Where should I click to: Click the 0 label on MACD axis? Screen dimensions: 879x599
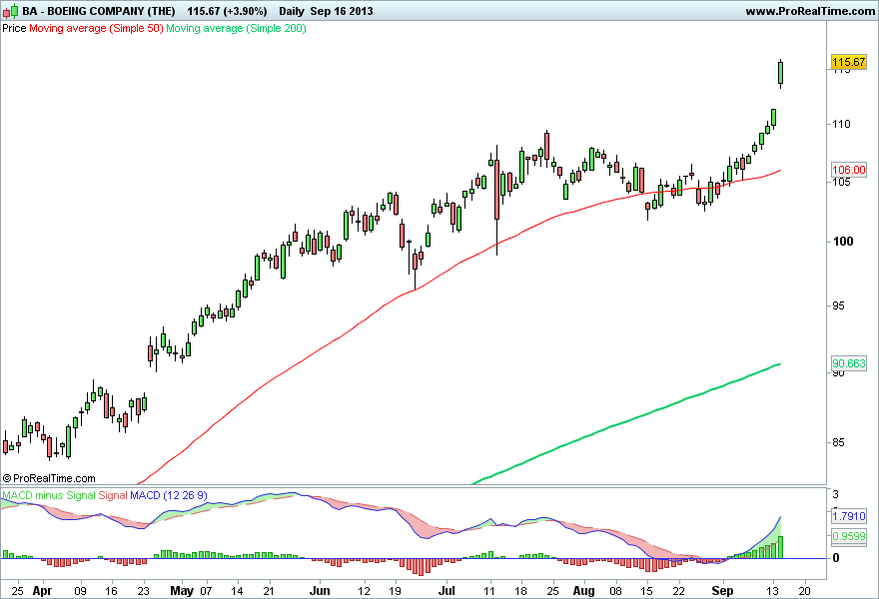[x=836, y=557]
